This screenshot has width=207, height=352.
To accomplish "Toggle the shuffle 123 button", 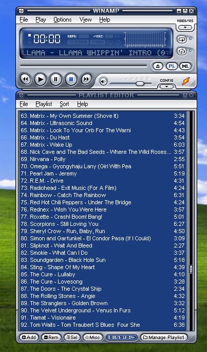I will [x=182, y=51].
